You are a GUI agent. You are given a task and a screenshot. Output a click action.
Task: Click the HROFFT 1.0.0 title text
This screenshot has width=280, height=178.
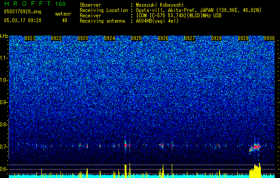tap(35, 4)
